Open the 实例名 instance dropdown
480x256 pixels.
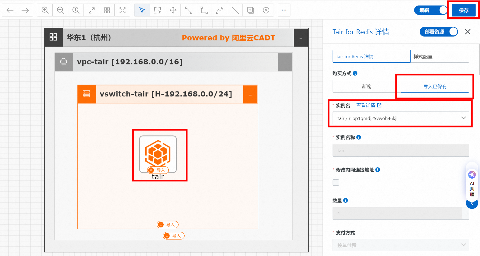coord(401,118)
